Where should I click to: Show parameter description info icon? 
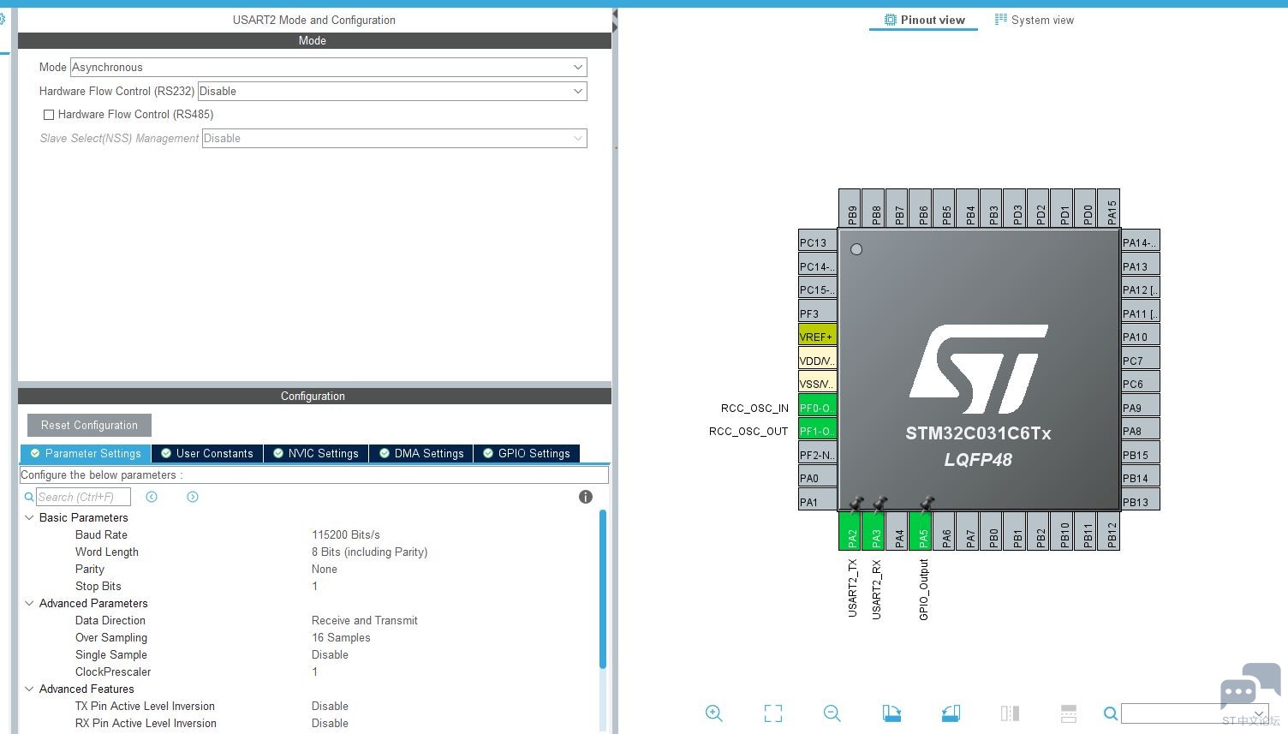(x=586, y=497)
